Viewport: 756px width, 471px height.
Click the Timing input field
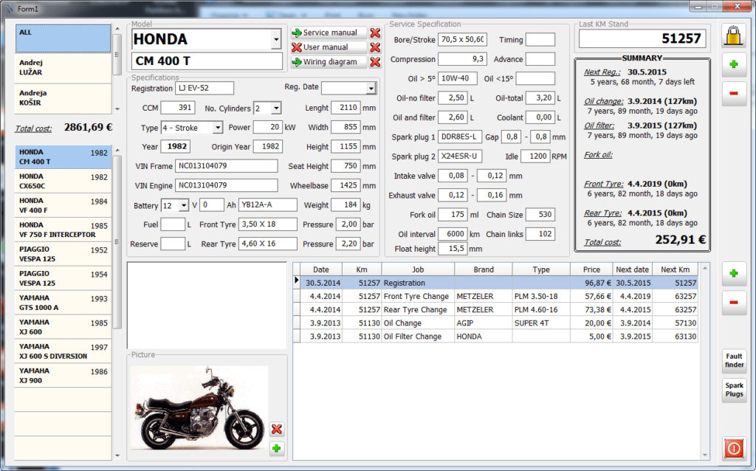tap(540, 40)
